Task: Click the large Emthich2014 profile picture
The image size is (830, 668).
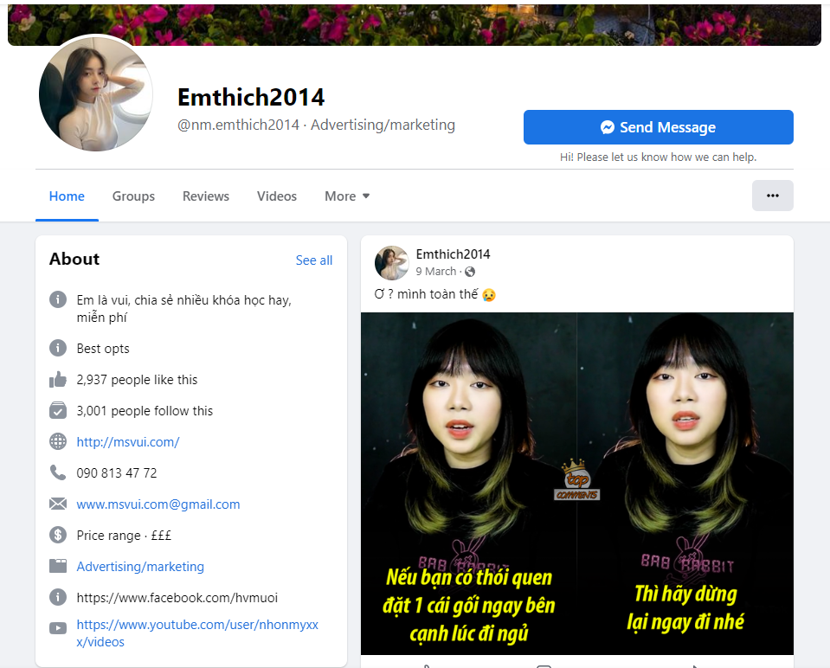Action: [96, 94]
